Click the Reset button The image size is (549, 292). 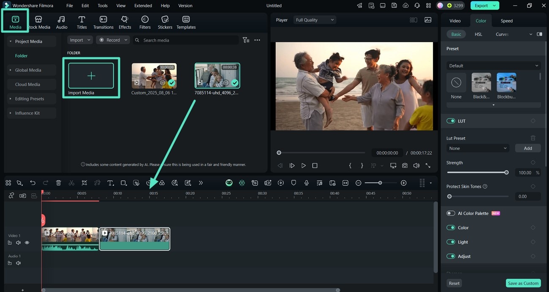[x=454, y=283]
